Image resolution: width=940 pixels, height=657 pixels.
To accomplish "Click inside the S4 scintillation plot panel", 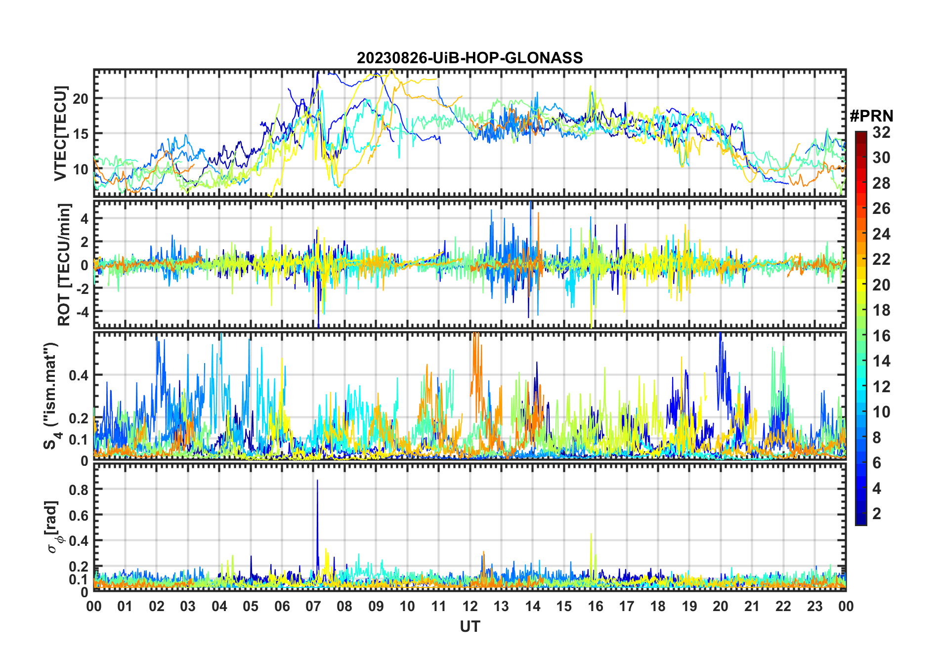I will tap(470, 396).
